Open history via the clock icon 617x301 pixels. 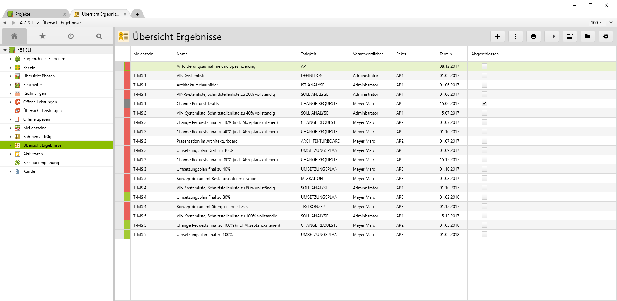click(x=71, y=36)
